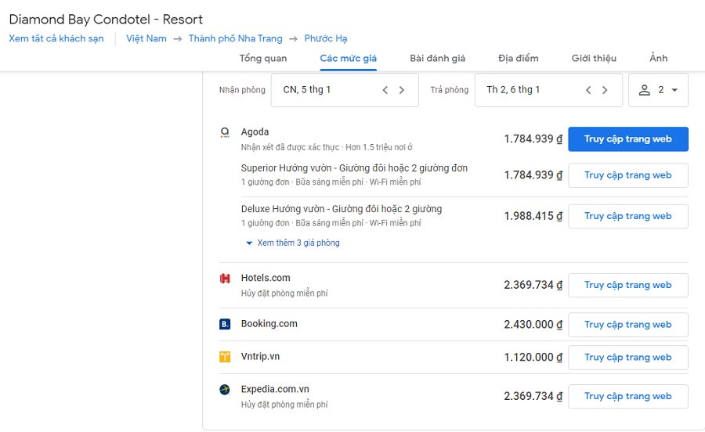Switch to the Tổng quan tab
The width and height of the screenshot is (705, 432).
point(263,58)
